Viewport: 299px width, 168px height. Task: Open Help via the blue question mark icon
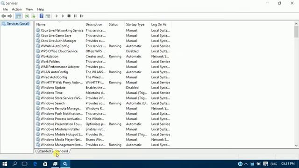click(x=42, y=16)
